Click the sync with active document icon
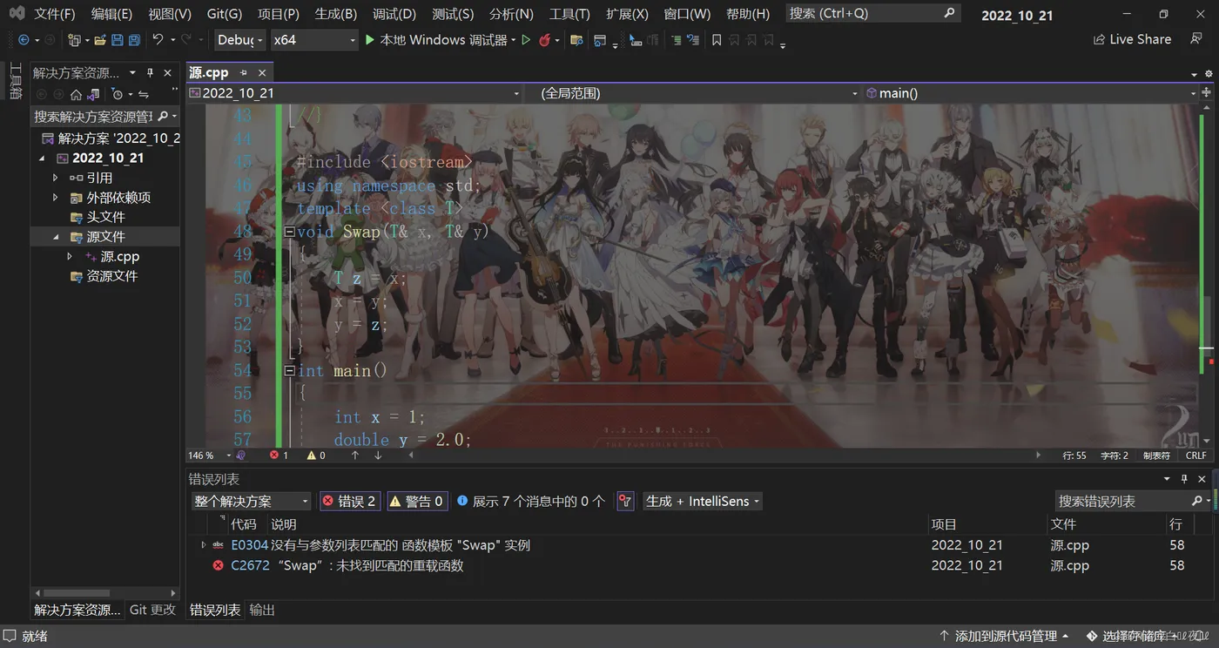 [144, 94]
